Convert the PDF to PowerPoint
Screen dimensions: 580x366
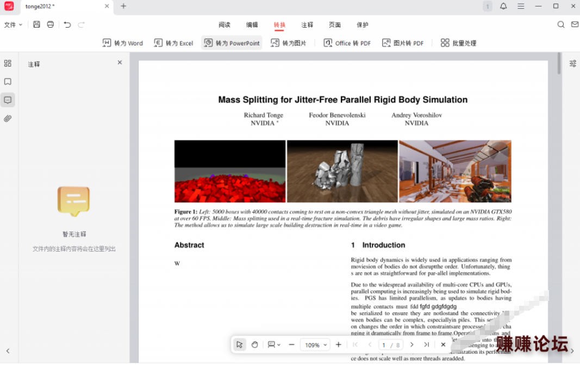pos(232,43)
